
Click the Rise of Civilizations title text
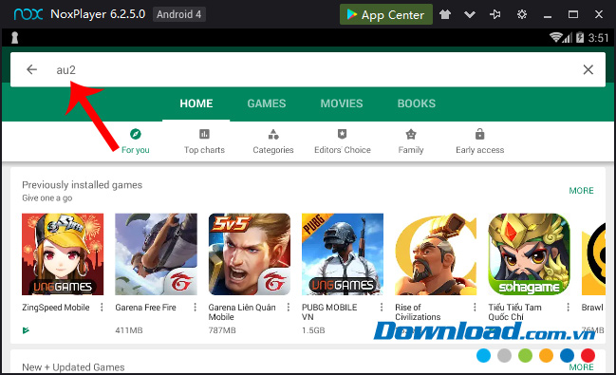point(418,312)
